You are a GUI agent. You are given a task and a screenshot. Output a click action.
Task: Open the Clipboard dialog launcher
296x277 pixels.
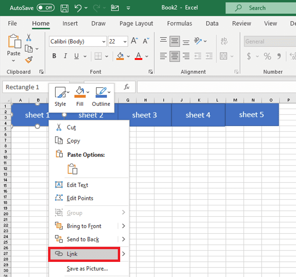point(41,72)
